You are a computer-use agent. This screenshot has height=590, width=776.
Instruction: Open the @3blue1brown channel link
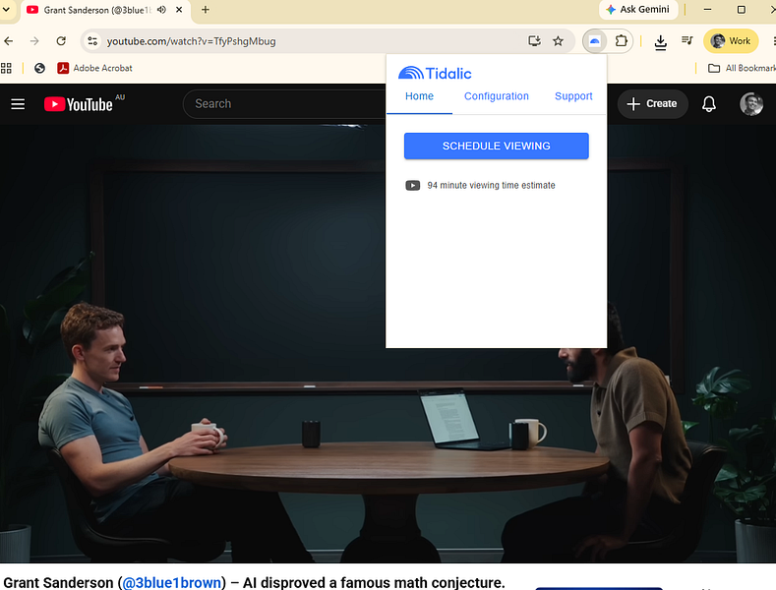coord(172,582)
